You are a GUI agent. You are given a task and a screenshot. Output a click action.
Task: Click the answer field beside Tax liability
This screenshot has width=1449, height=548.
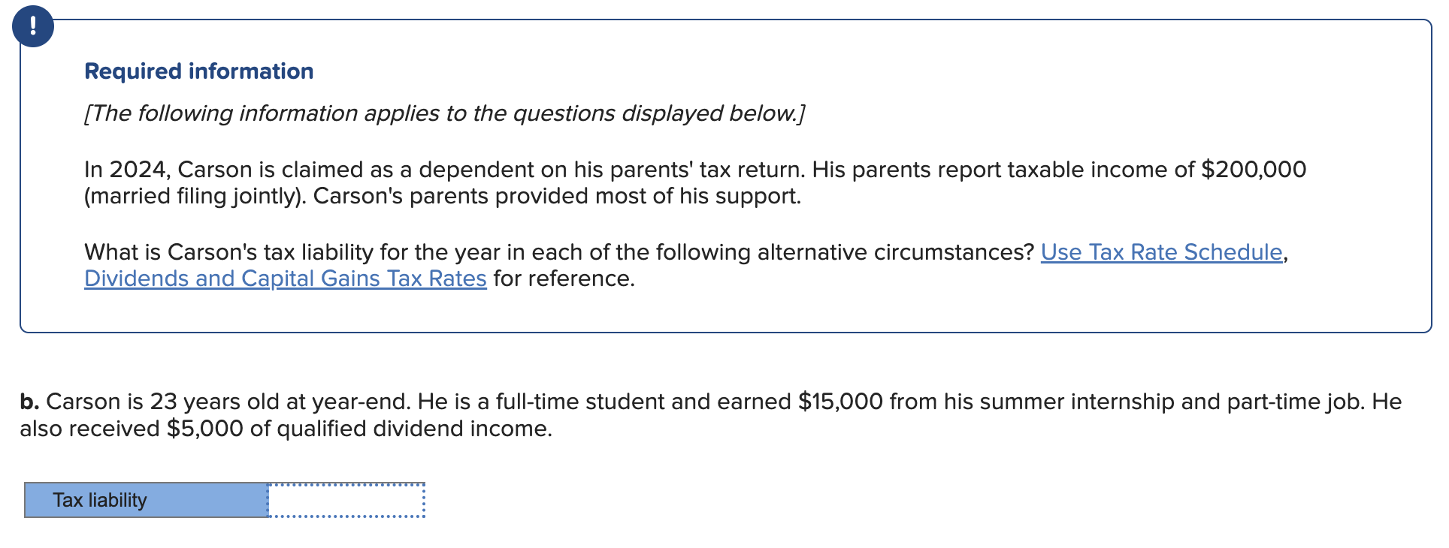(x=346, y=500)
